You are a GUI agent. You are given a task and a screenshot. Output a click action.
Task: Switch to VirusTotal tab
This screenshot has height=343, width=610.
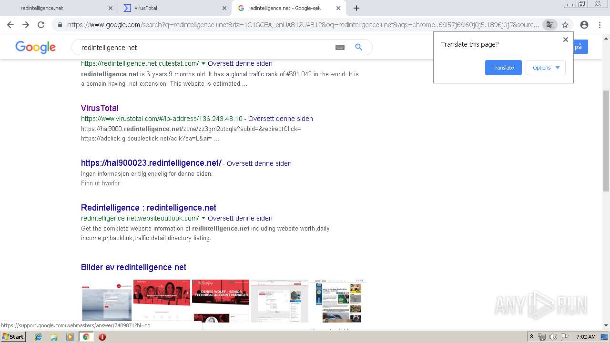[x=174, y=8]
